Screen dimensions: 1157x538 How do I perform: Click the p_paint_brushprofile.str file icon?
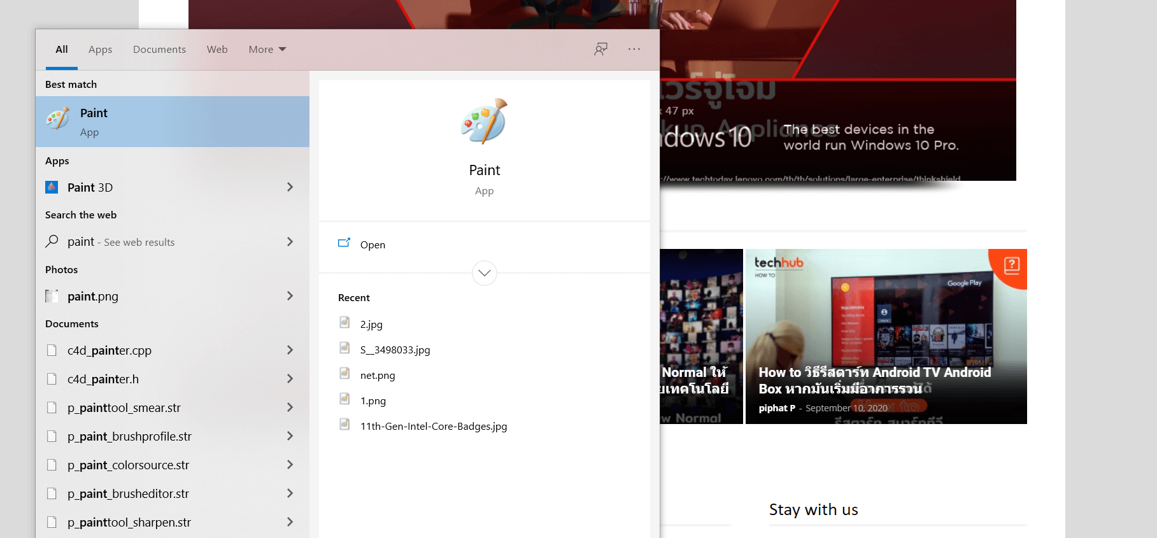(x=52, y=436)
